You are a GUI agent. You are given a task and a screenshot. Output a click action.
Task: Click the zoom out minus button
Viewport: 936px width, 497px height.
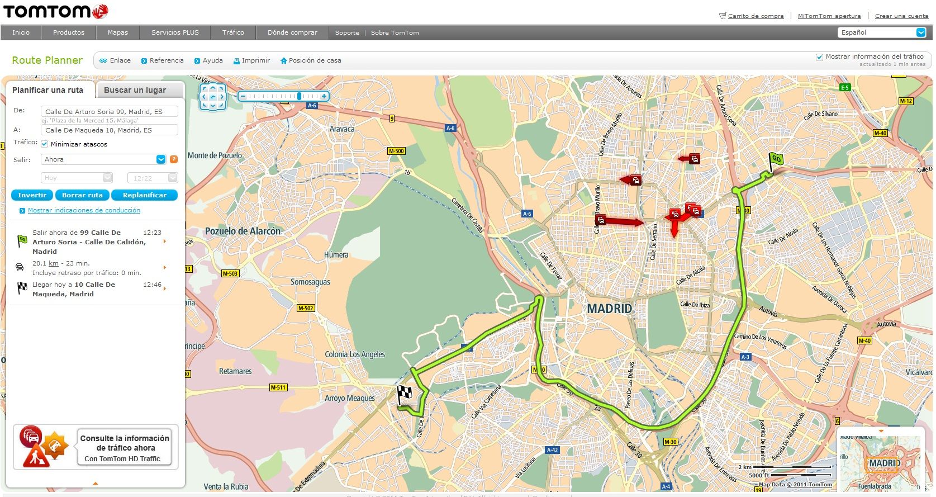click(x=243, y=96)
